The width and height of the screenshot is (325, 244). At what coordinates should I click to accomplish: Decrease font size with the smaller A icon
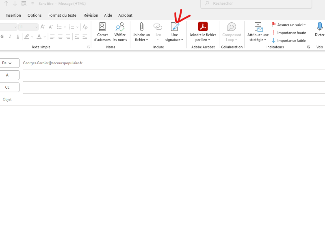click(50, 27)
